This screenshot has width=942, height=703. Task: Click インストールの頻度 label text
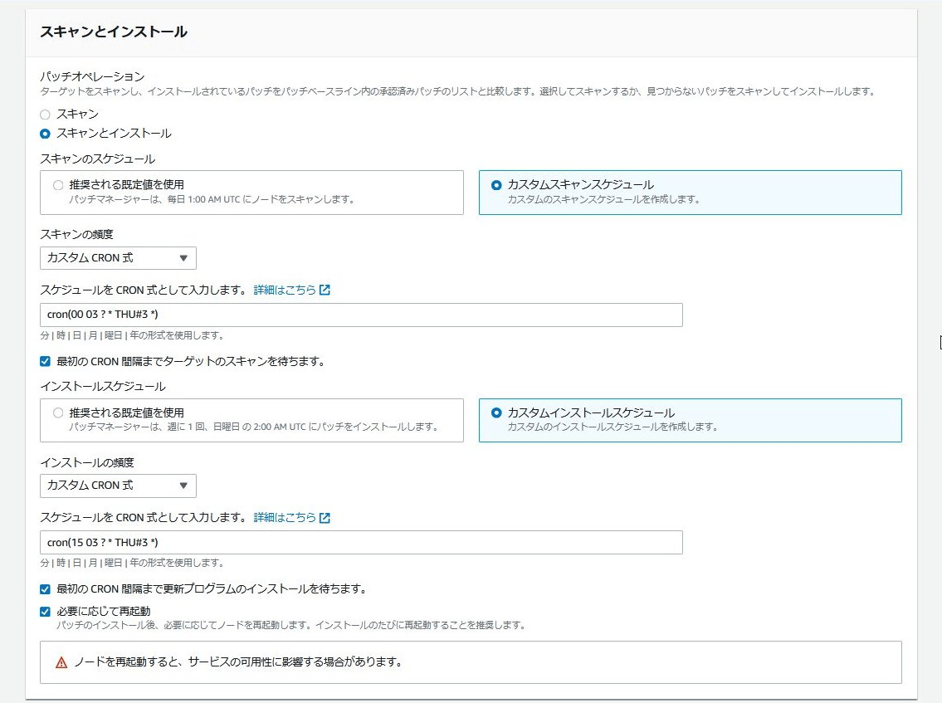[x=87, y=462]
